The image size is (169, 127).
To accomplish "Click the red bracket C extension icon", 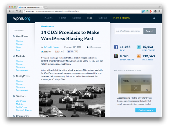I will (x=152, y=11).
